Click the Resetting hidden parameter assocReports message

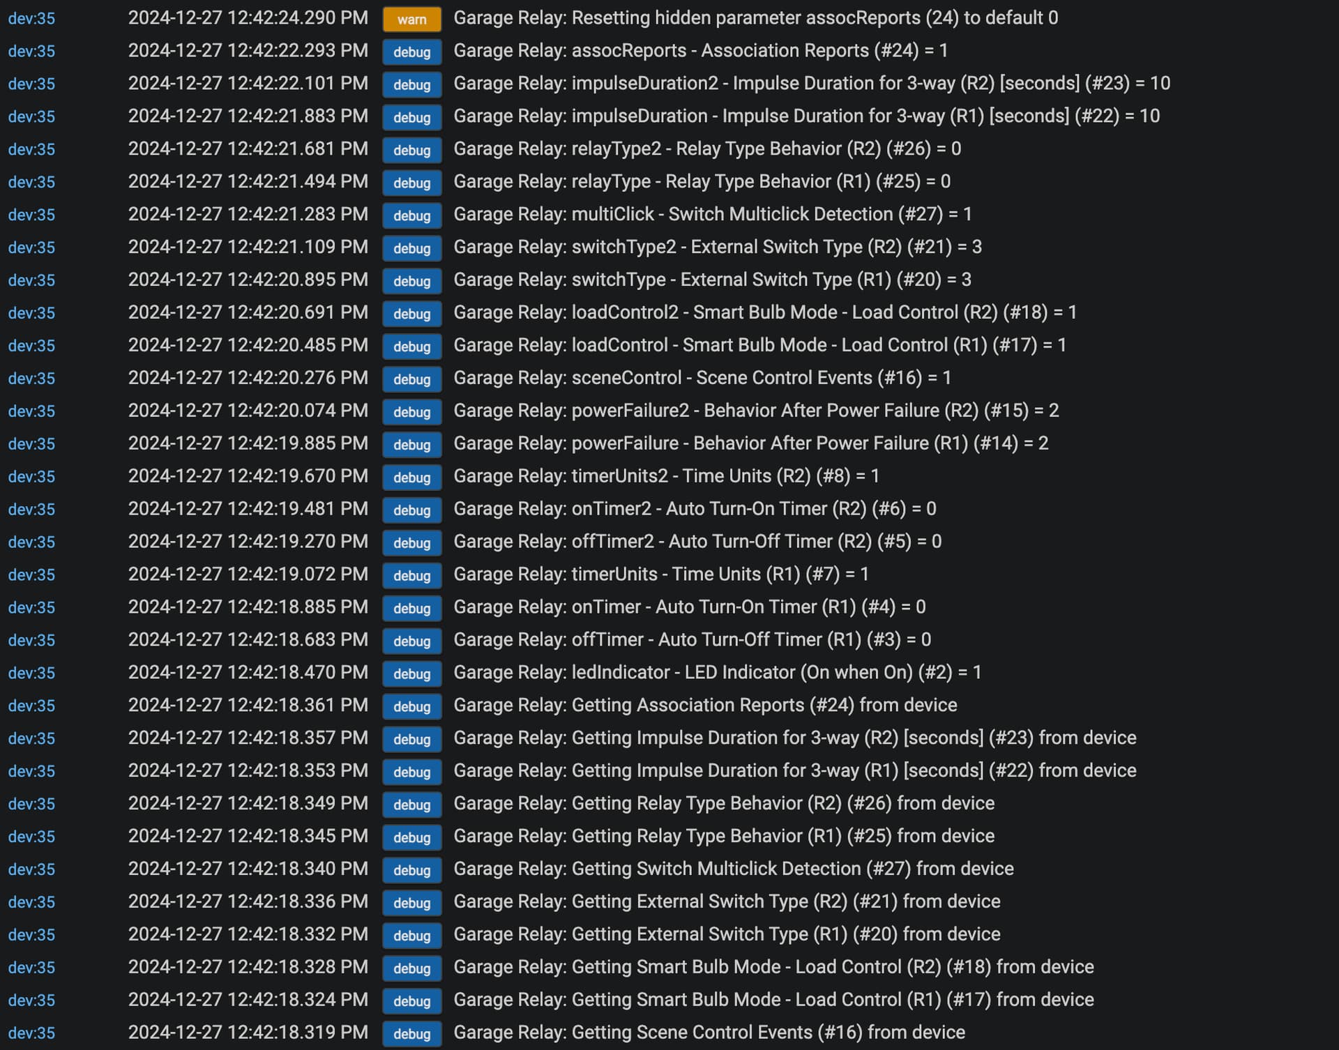click(x=755, y=17)
